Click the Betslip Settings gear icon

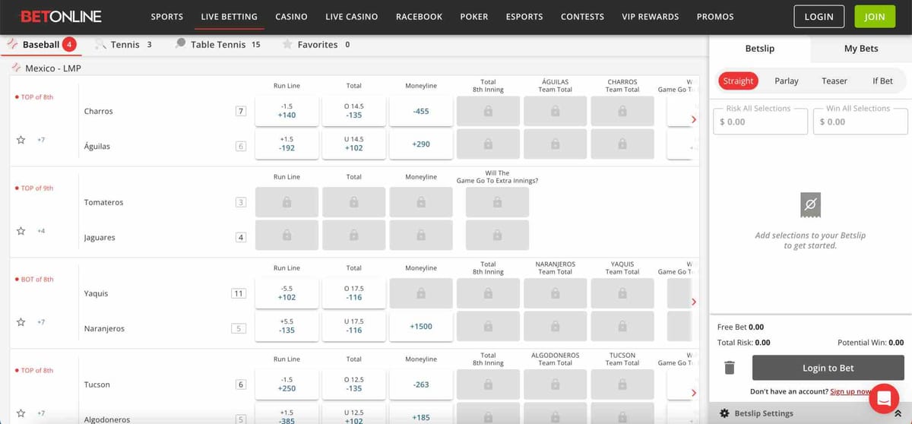point(724,413)
